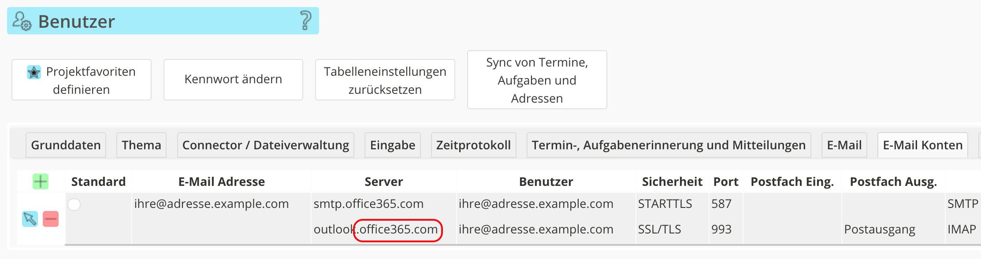Open Termin-, Aufgabenerinnerung und Mitteilungen tab

click(x=669, y=145)
